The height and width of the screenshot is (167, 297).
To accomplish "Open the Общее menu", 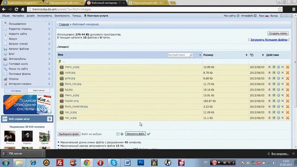I will [x=6, y=16].
